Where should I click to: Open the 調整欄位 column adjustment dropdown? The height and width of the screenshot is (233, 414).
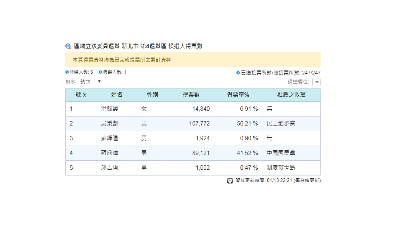click(316, 82)
